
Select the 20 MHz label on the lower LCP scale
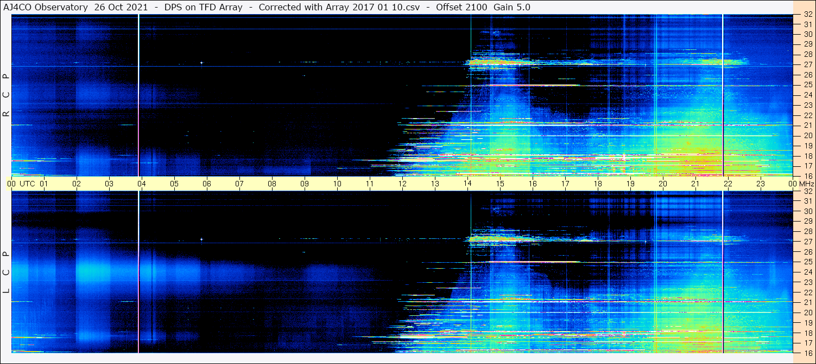(x=807, y=313)
